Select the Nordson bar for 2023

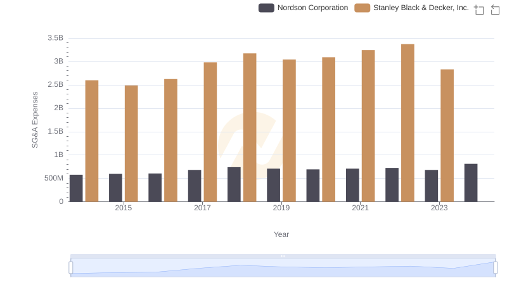432,186
